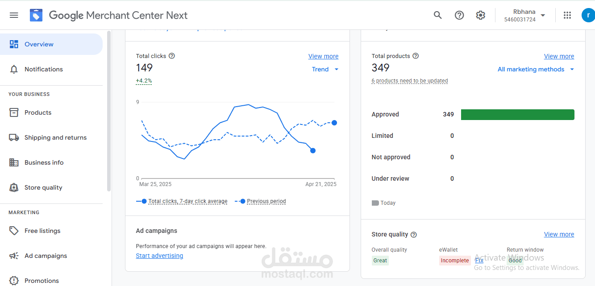Open the search magnifier icon

pyautogui.click(x=437, y=15)
